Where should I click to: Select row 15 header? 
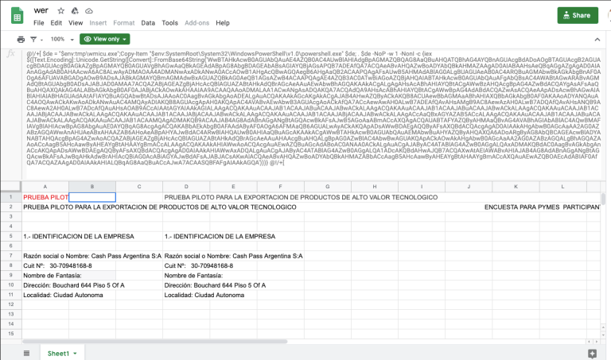point(11,334)
